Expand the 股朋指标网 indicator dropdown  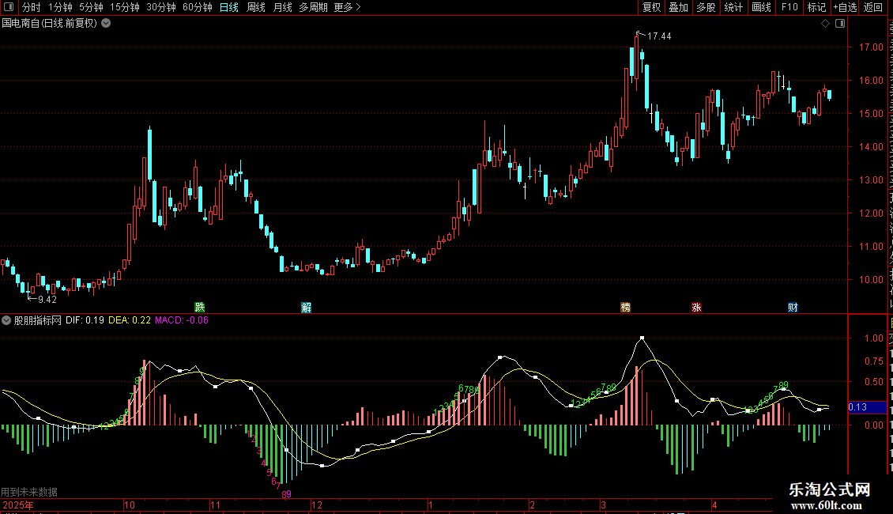tap(6, 320)
